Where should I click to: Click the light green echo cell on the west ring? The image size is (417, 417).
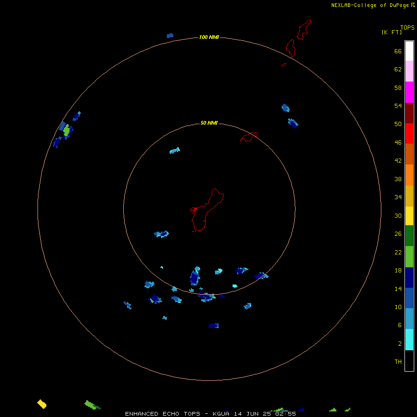point(66,130)
